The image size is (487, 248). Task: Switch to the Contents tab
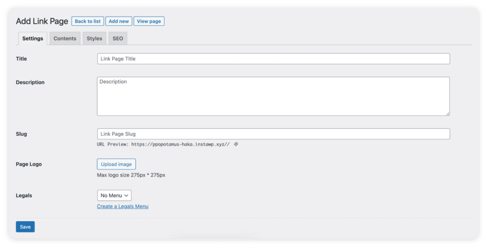coord(65,39)
